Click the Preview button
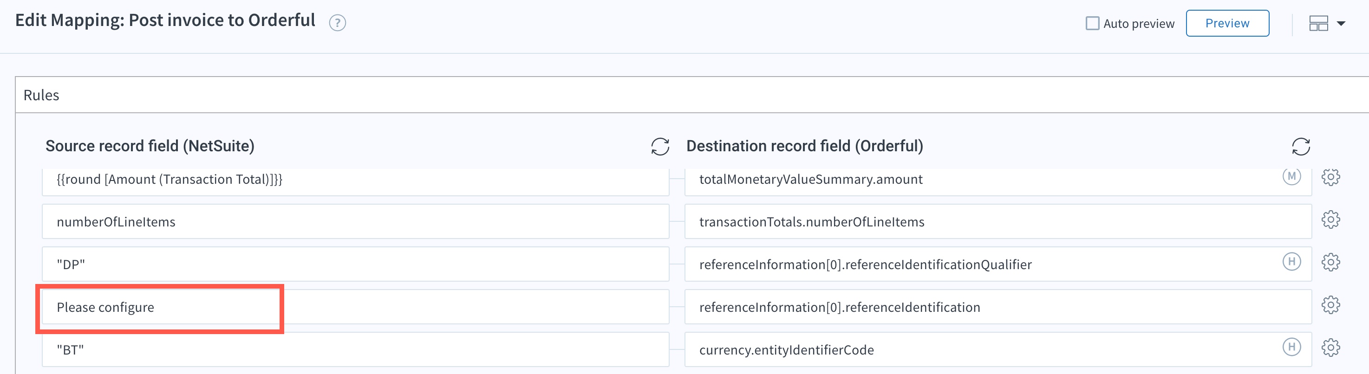 pyautogui.click(x=1227, y=23)
